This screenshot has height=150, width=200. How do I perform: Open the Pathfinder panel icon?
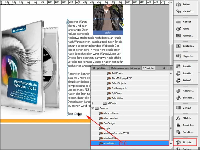[x=178, y=132]
